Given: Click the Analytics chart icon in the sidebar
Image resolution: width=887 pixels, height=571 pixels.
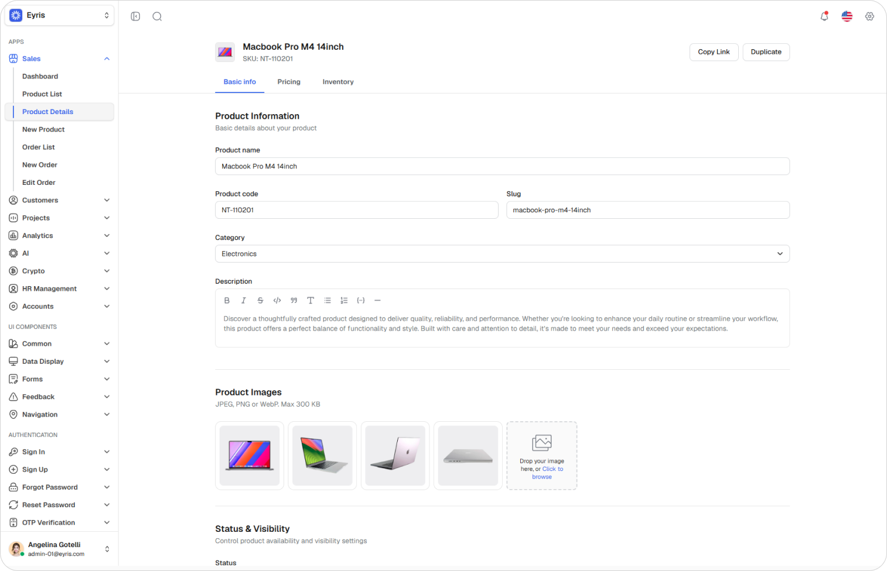Looking at the screenshot, I should pyautogui.click(x=13, y=236).
